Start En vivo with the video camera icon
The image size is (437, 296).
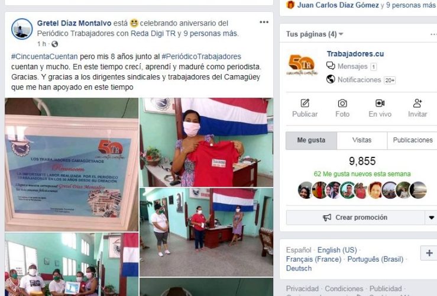point(380,103)
